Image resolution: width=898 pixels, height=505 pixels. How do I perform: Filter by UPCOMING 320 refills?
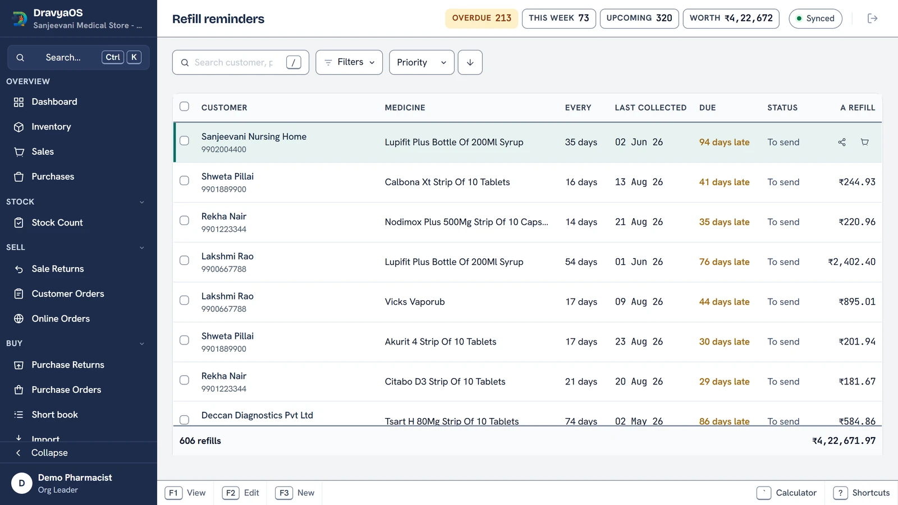pyautogui.click(x=639, y=19)
